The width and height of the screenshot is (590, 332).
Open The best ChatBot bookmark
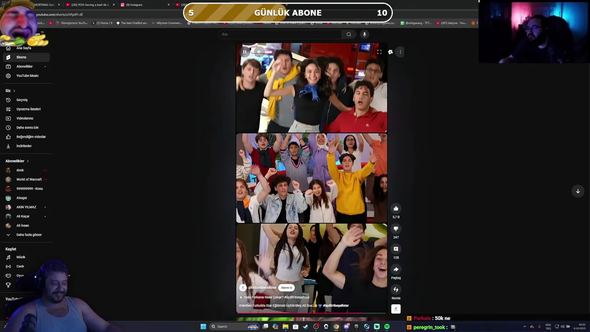(x=132, y=23)
